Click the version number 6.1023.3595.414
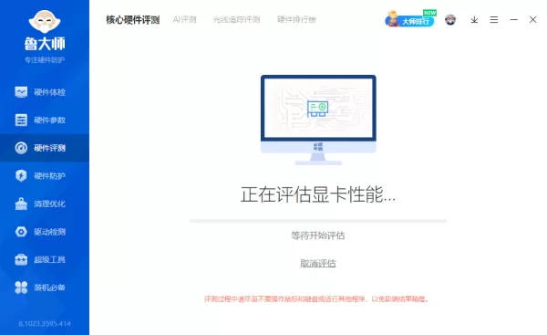 (x=45, y=324)
